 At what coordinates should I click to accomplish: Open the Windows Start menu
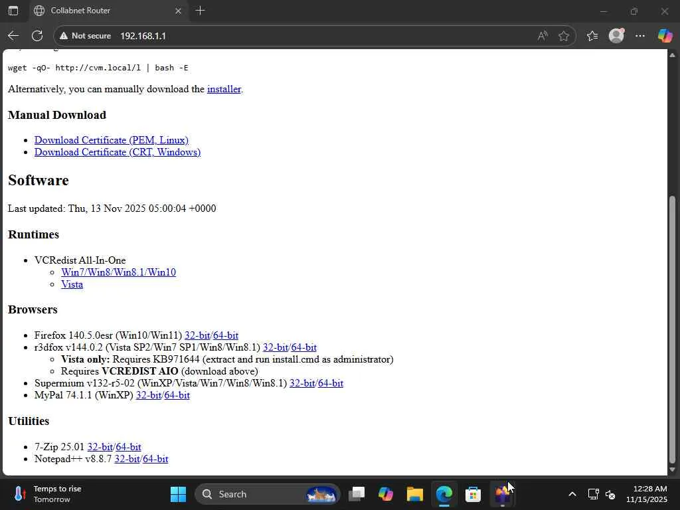[178, 494]
